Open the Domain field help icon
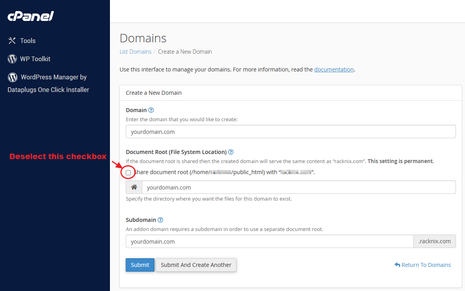Screen dimensions: 465x291 point(151,110)
